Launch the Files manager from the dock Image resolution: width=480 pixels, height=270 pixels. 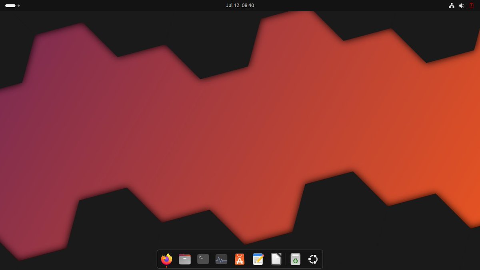(x=185, y=259)
